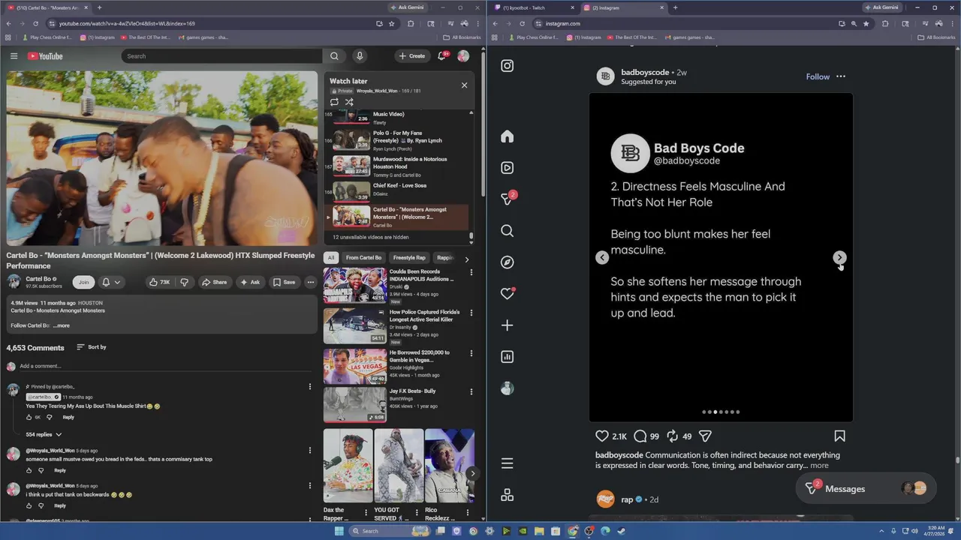Select From Cartel Bo filter chip
Screen dimensions: 961x540
[363, 258]
